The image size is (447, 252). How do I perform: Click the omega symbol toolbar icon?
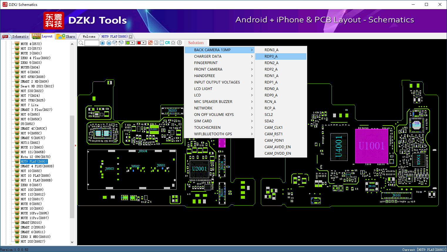point(173,43)
